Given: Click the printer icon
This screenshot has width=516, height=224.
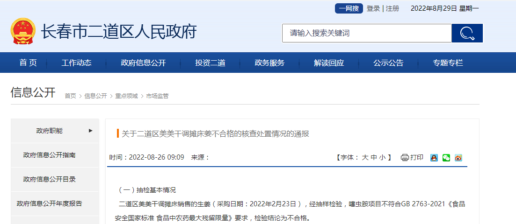Looking at the screenshot, I should [405, 158].
